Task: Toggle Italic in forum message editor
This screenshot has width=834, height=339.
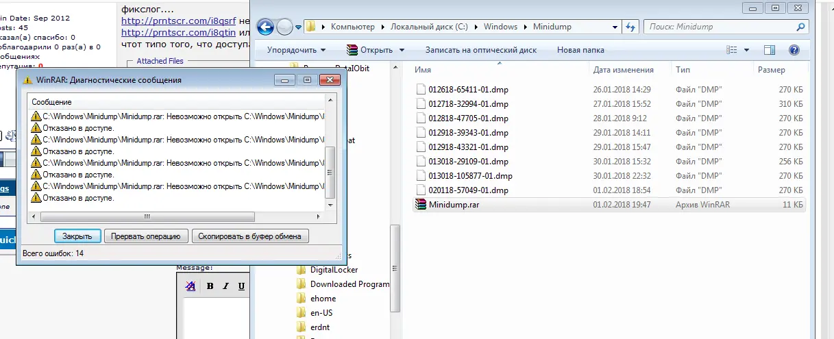Action: pyautogui.click(x=226, y=286)
